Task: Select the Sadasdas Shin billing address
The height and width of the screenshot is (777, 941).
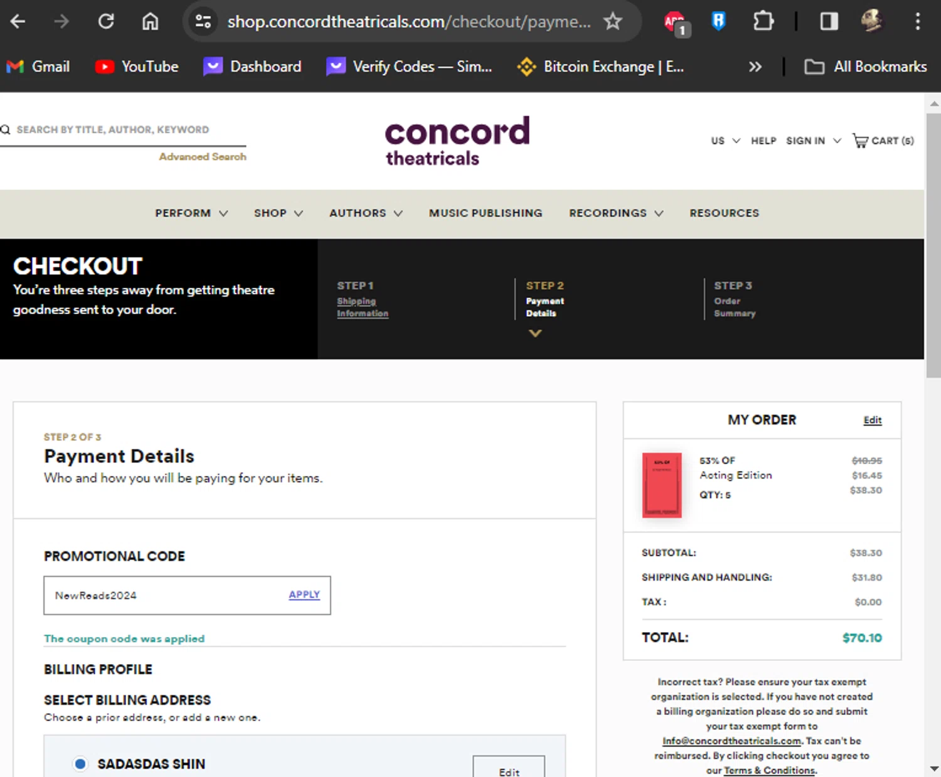Action: [80, 764]
